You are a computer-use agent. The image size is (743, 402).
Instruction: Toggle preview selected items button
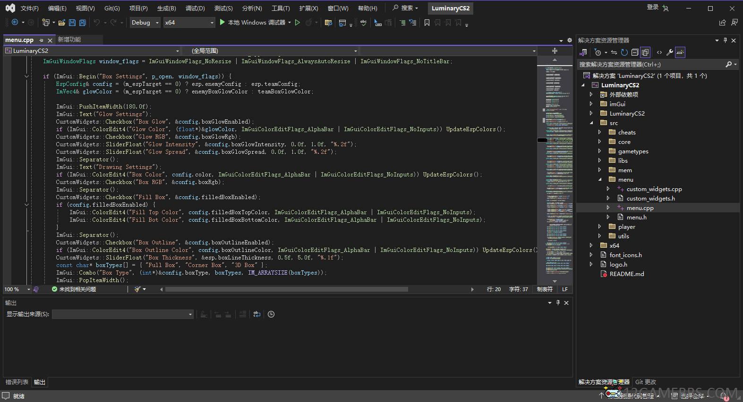click(680, 52)
